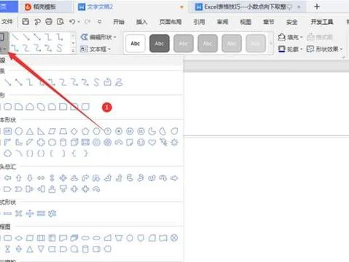
Task: Choose the Right Brace shape
Action: [85, 154]
